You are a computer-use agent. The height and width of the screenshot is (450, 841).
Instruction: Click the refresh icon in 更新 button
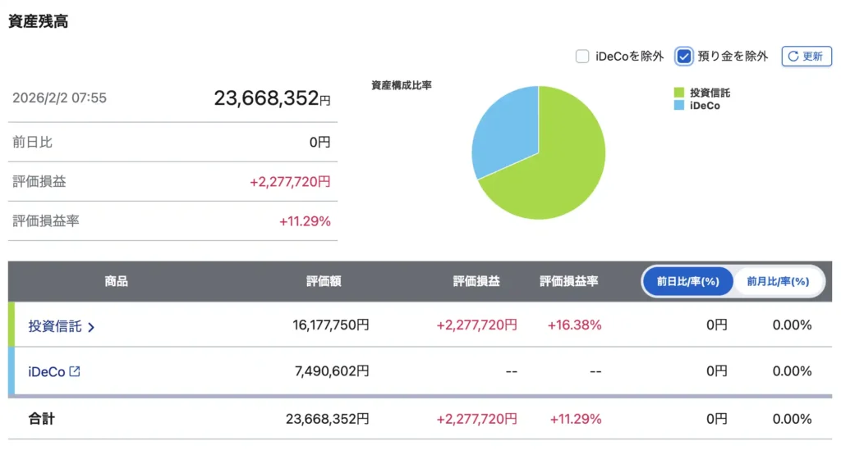793,57
